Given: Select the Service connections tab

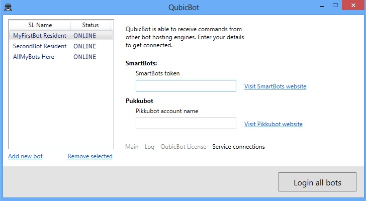Looking at the screenshot, I should 238,147.
